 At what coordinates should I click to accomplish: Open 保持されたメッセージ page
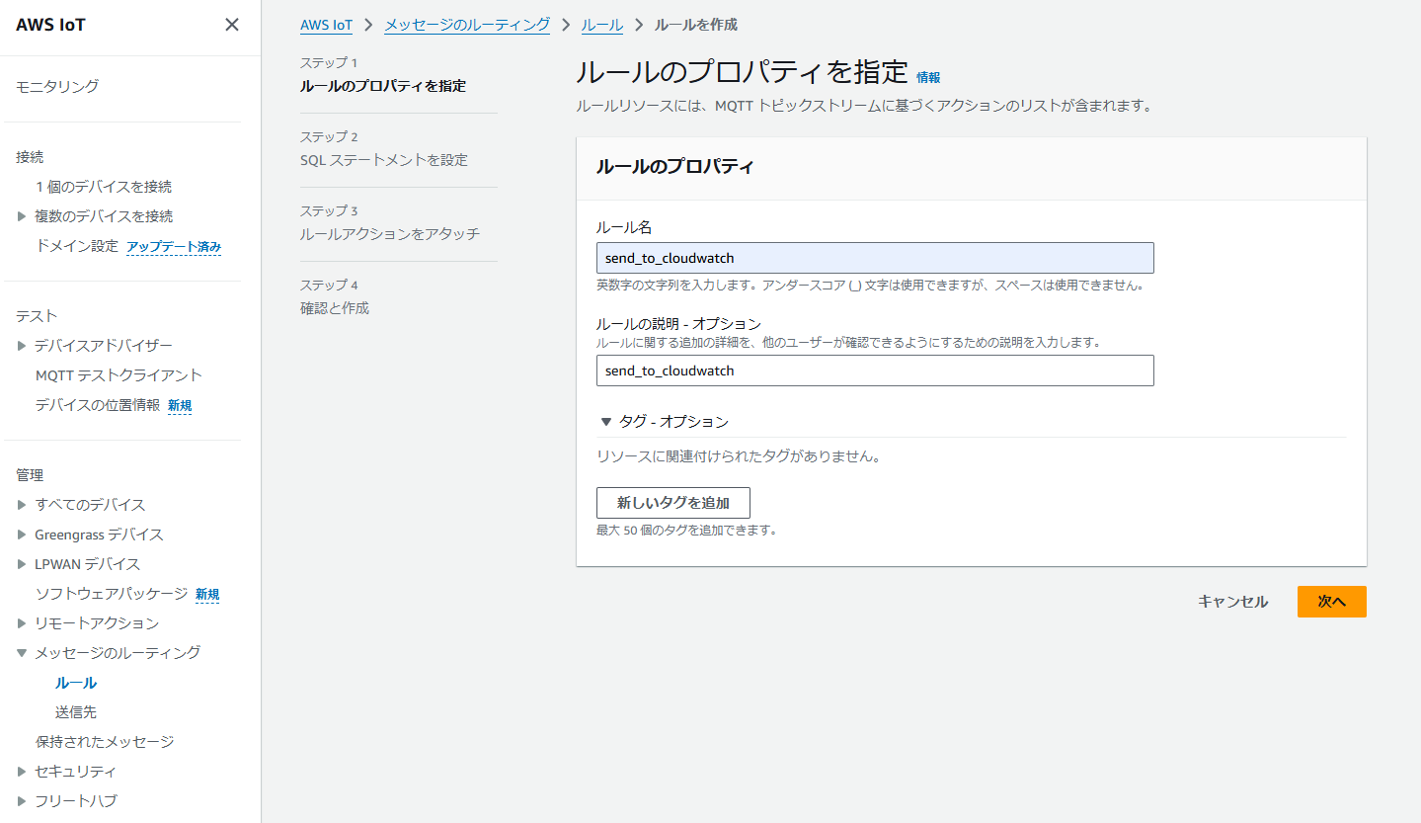point(105,742)
